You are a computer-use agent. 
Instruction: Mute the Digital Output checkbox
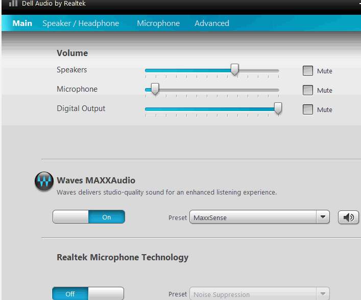point(308,110)
